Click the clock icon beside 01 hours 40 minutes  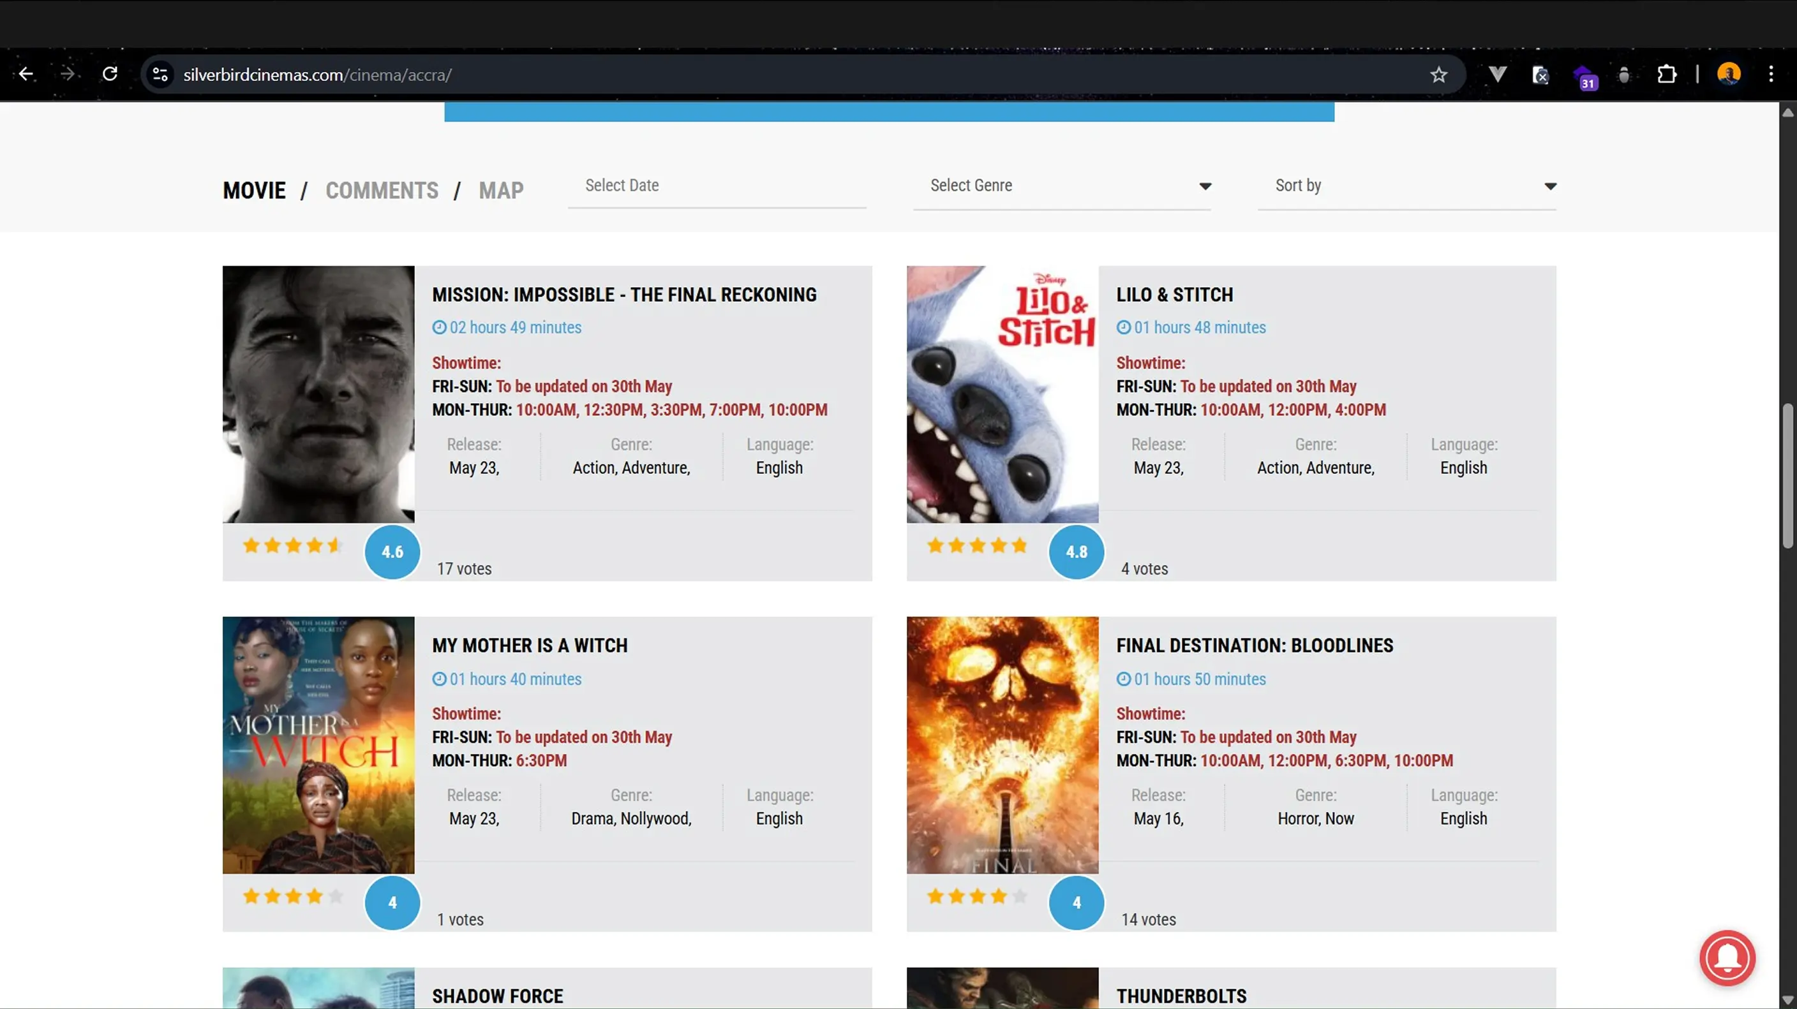point(439,679)
